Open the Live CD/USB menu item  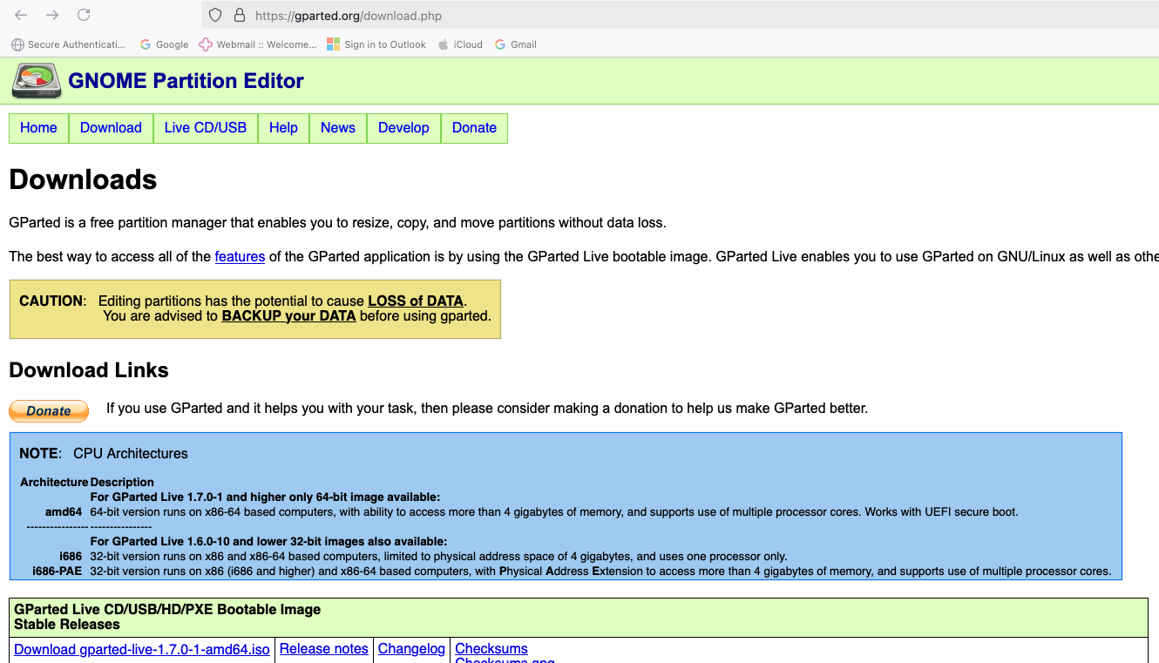tap(206, 128)
